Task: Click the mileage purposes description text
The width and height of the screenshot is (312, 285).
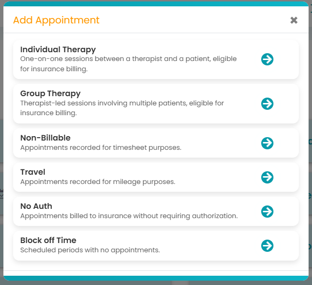Action: (98, 182)
